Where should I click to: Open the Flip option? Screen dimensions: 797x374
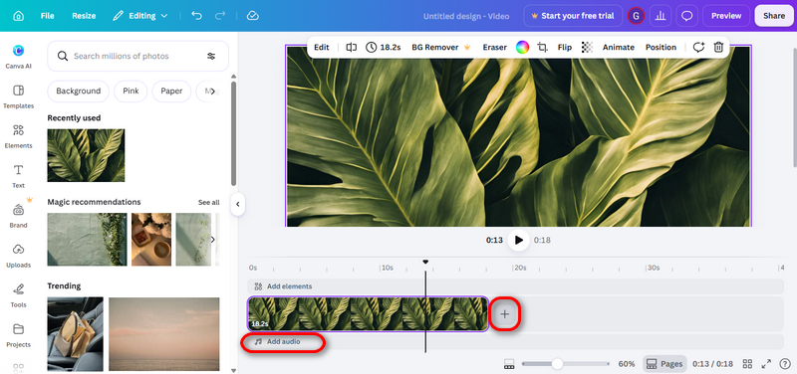564,47
